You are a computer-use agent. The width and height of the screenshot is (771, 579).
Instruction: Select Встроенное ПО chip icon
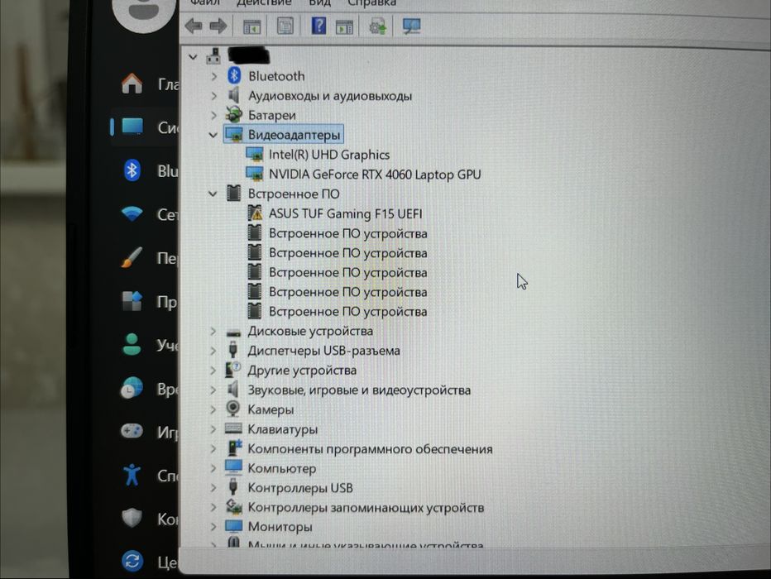[x=234, y=194]
